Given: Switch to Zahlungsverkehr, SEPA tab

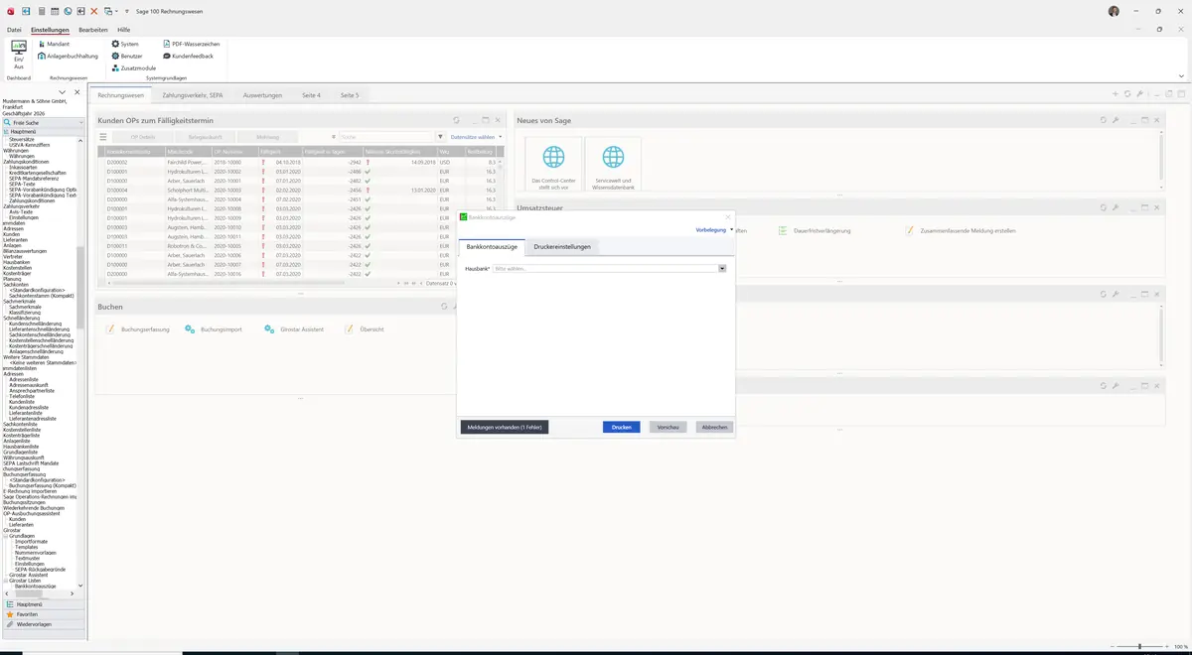Looking at the screenshot, I should click(x=193, y=95).
